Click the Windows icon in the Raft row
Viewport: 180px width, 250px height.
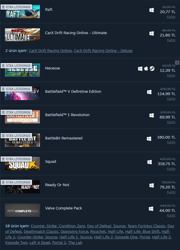151,10
